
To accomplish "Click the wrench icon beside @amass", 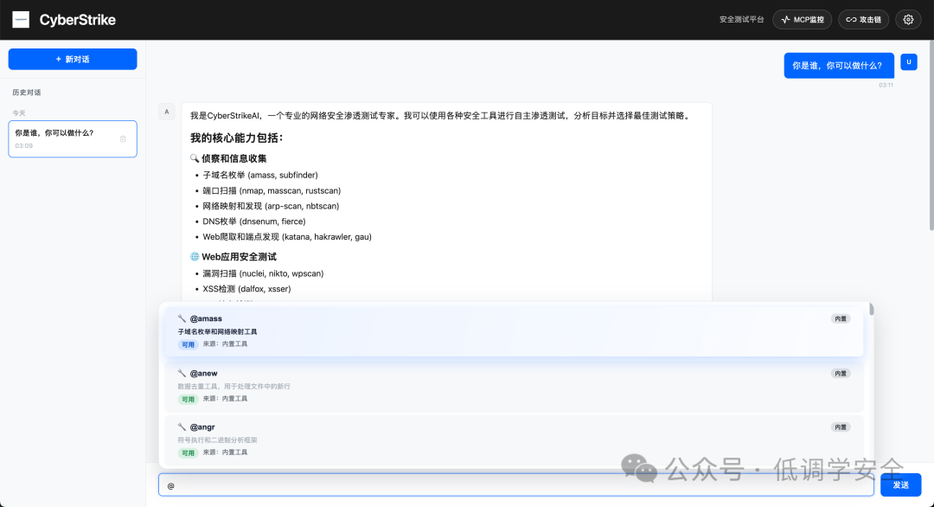I will (x=182, y=318).
